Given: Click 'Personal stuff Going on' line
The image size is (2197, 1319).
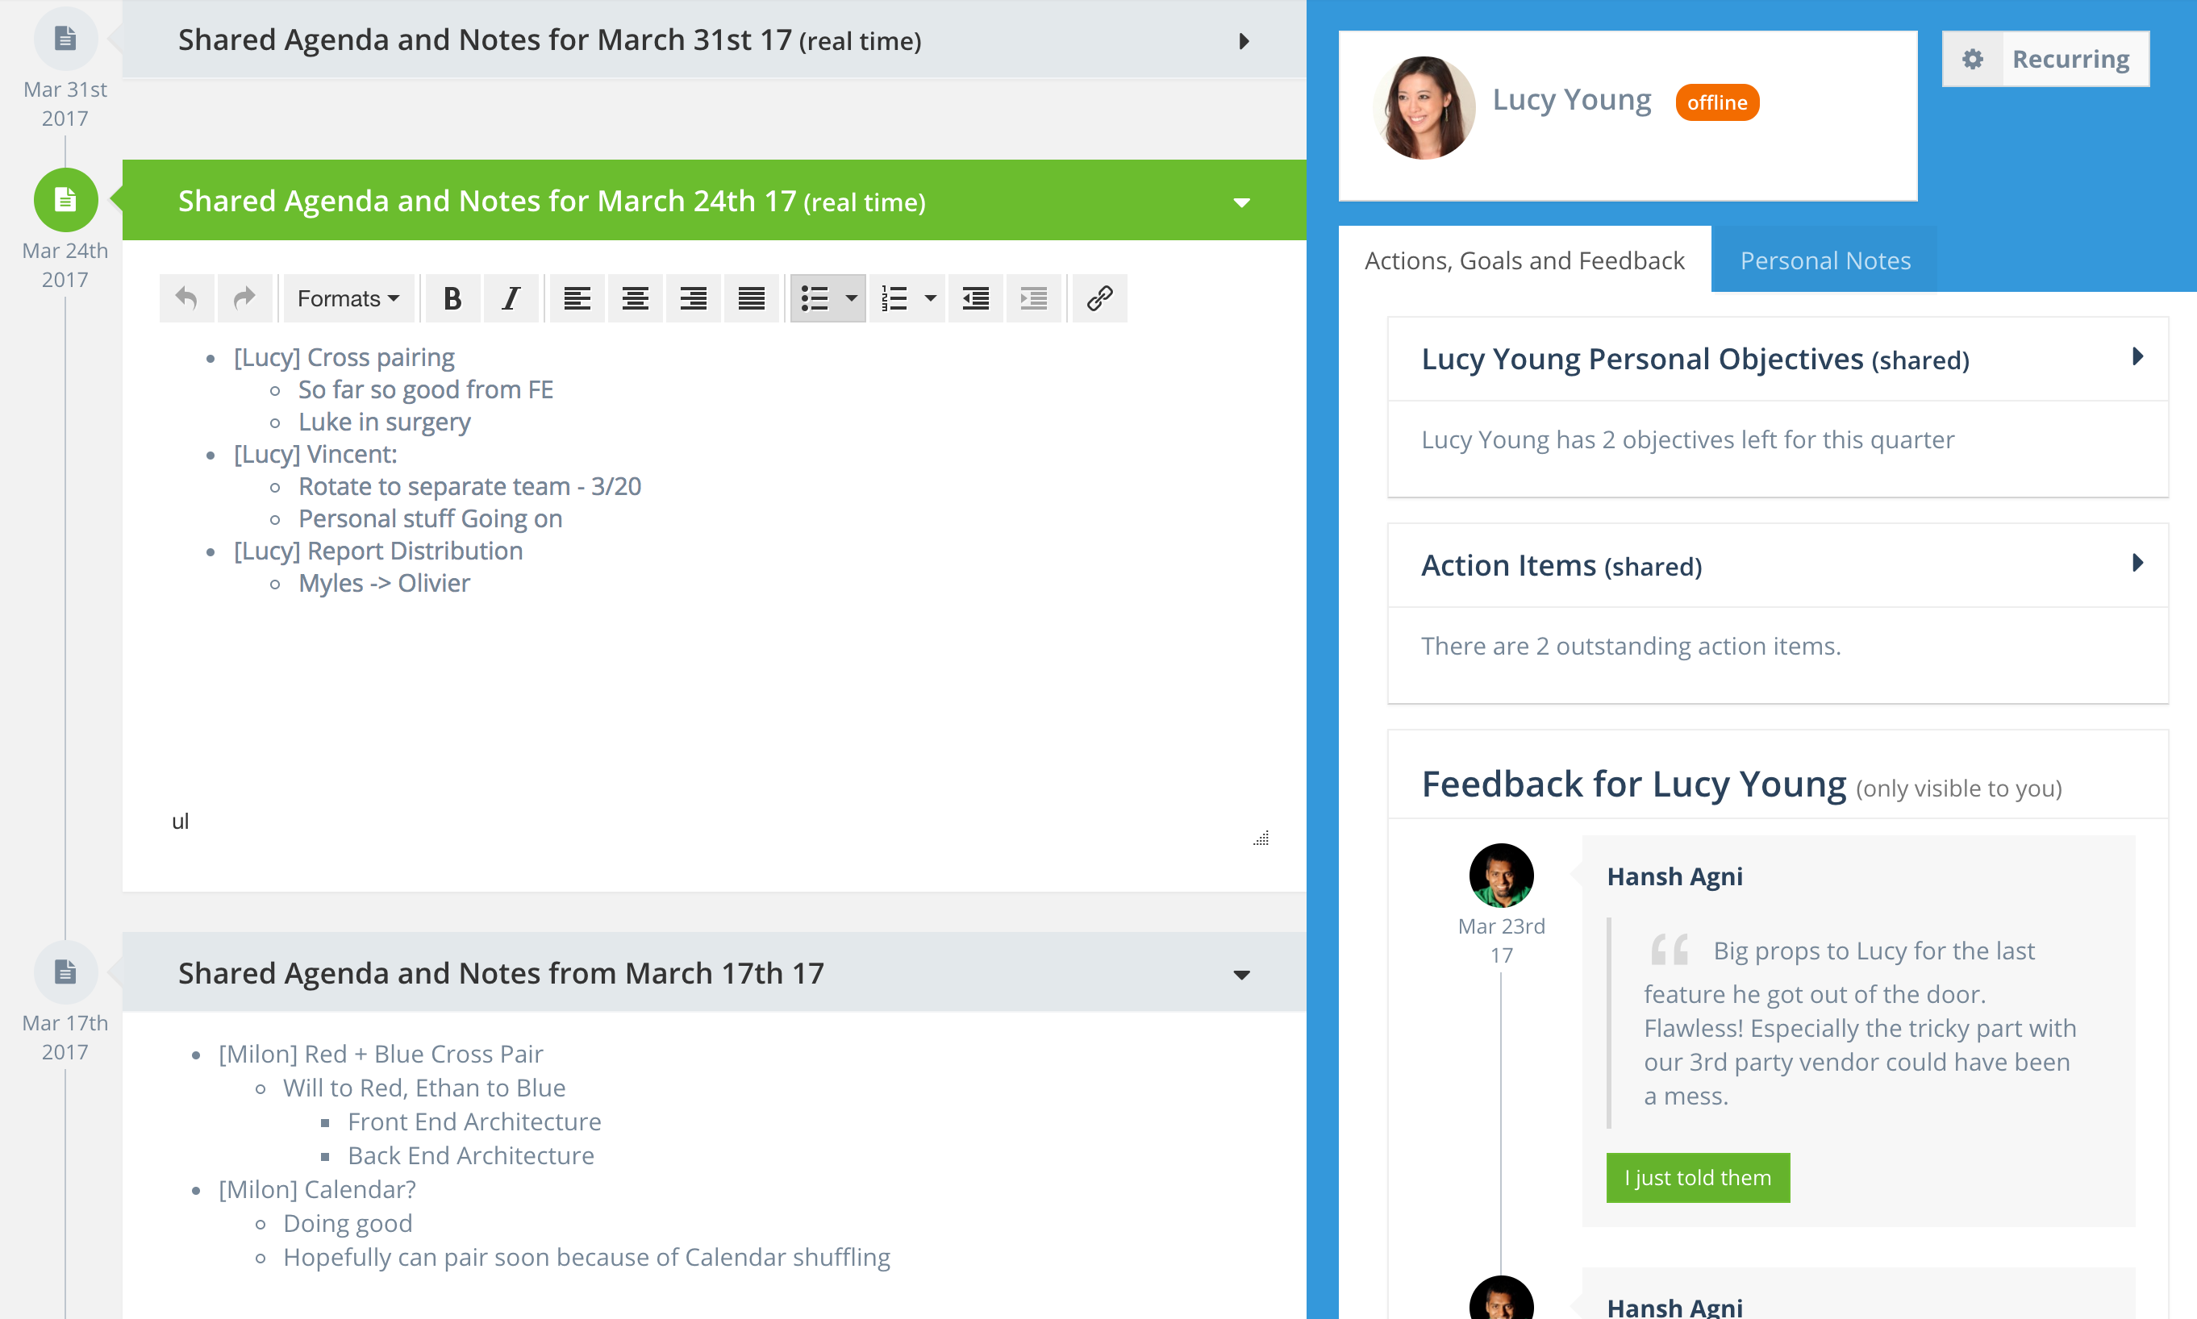Looking at the screenshot, I should [x=431, y=518].
